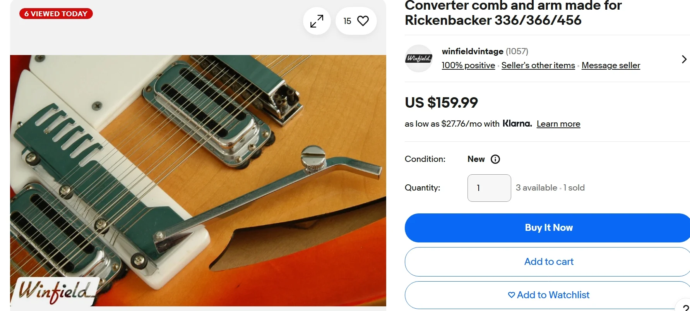Click the Message seller link
Viewport: 690px width, 311px height.
[x=611, y=65]
